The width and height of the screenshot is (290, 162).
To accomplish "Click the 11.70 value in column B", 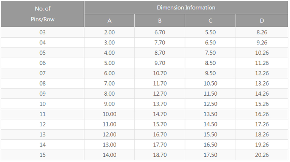I will pos(160,83).
